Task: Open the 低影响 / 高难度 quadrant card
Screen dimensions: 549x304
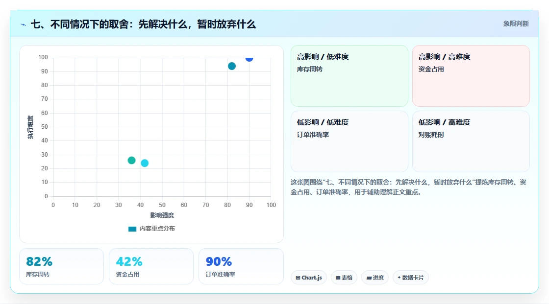Action: pyautogui.click(x=471, y=141)
